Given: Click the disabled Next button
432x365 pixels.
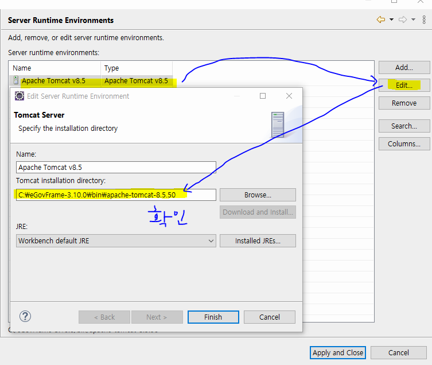Looking at the screenshot, I should [x=157, y=317].
